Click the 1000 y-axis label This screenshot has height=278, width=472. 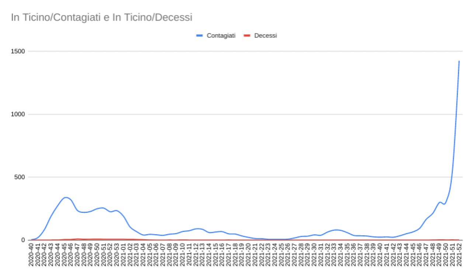pyautogui.click(x=18, y=114)
